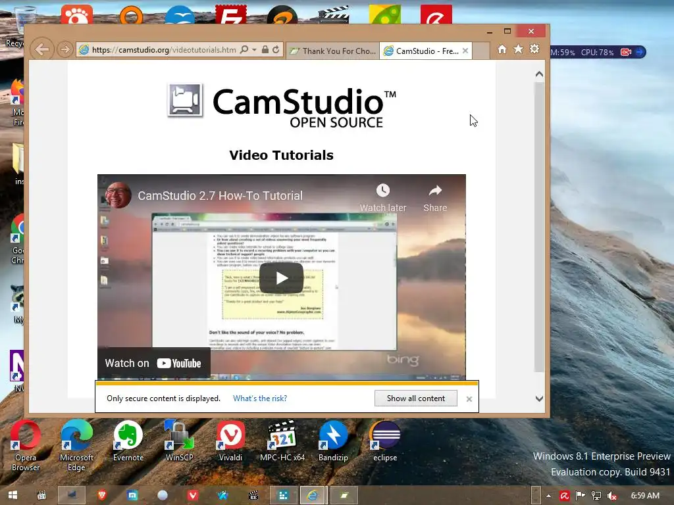Refresh the page with the reload icon

coord(276,50)
